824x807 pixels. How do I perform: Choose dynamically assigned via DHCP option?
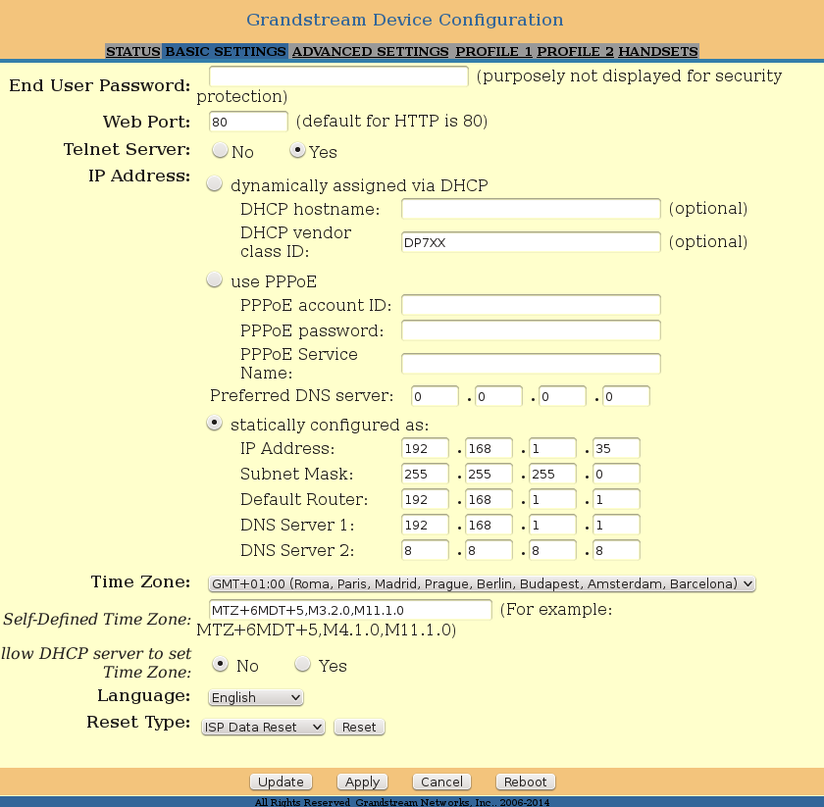(214, 184)
